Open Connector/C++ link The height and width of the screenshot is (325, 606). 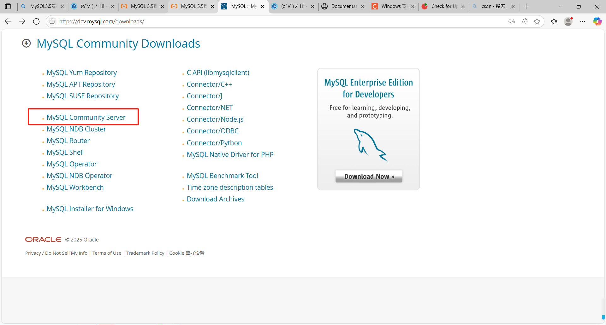[x=209, y=84]
